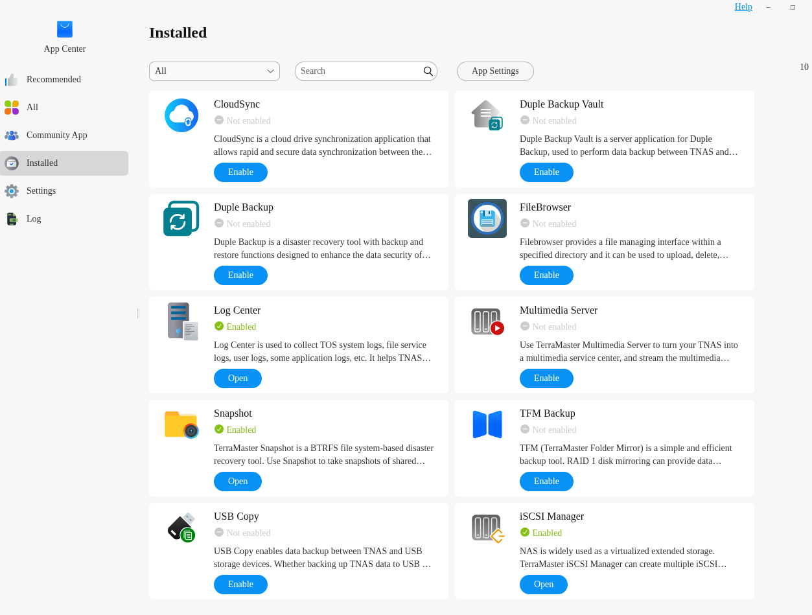812x615 pixels.
Task: Focus the Search input field
Action: tap(360, 71)
